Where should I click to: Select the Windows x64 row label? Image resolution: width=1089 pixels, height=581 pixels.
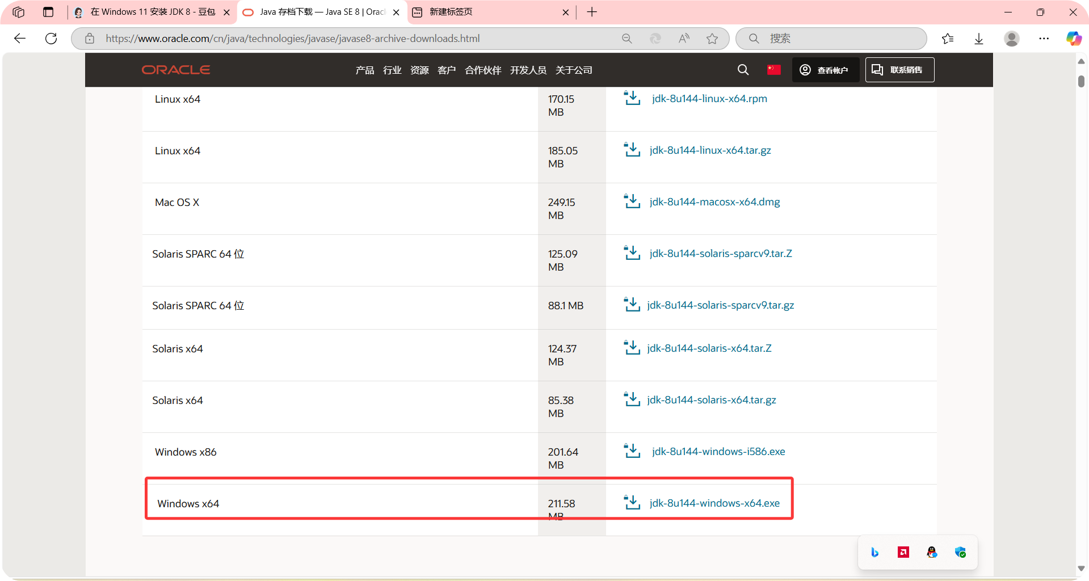[x=188, y=503]
